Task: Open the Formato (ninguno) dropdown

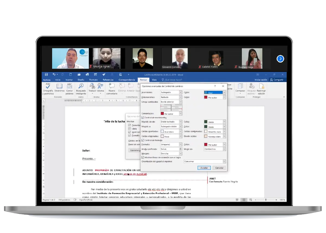Action: [x=171, y=145]
